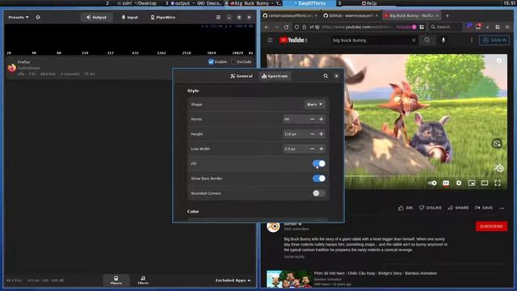This screenshot has width=517, height=291.
Task: Click the Firefox back arrow
Action: point(267,27)
